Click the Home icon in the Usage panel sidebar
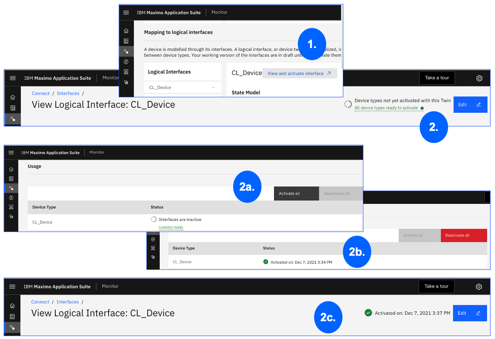The width and height of the screenshot is (495, 339). click(x=11, y=169)
